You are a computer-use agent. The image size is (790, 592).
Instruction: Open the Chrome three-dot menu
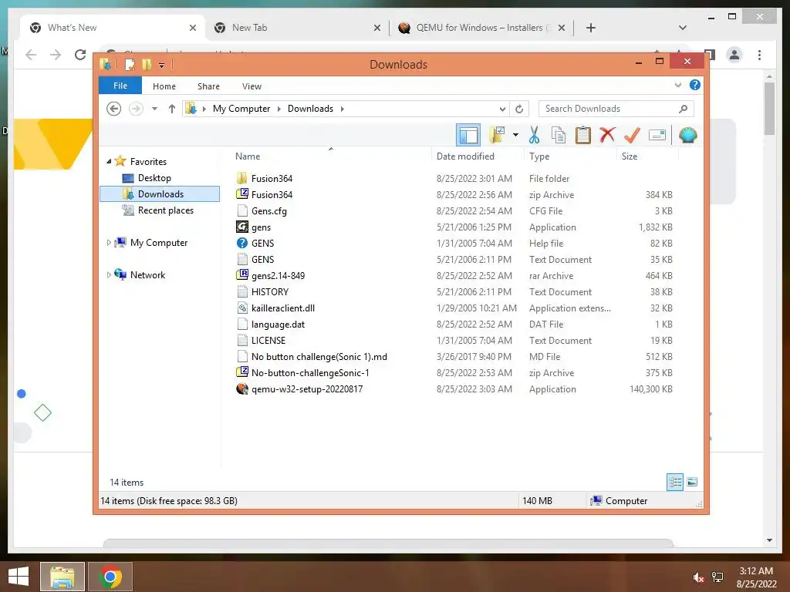(759, 55)
